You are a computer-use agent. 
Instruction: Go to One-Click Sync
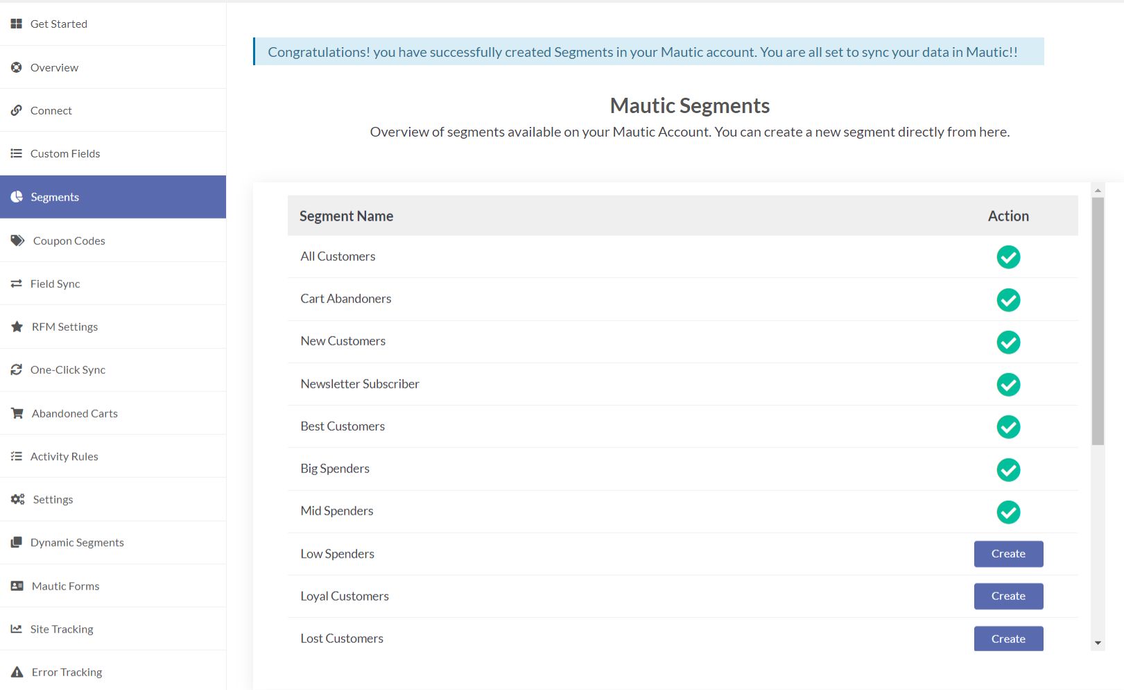click(113, 370)
